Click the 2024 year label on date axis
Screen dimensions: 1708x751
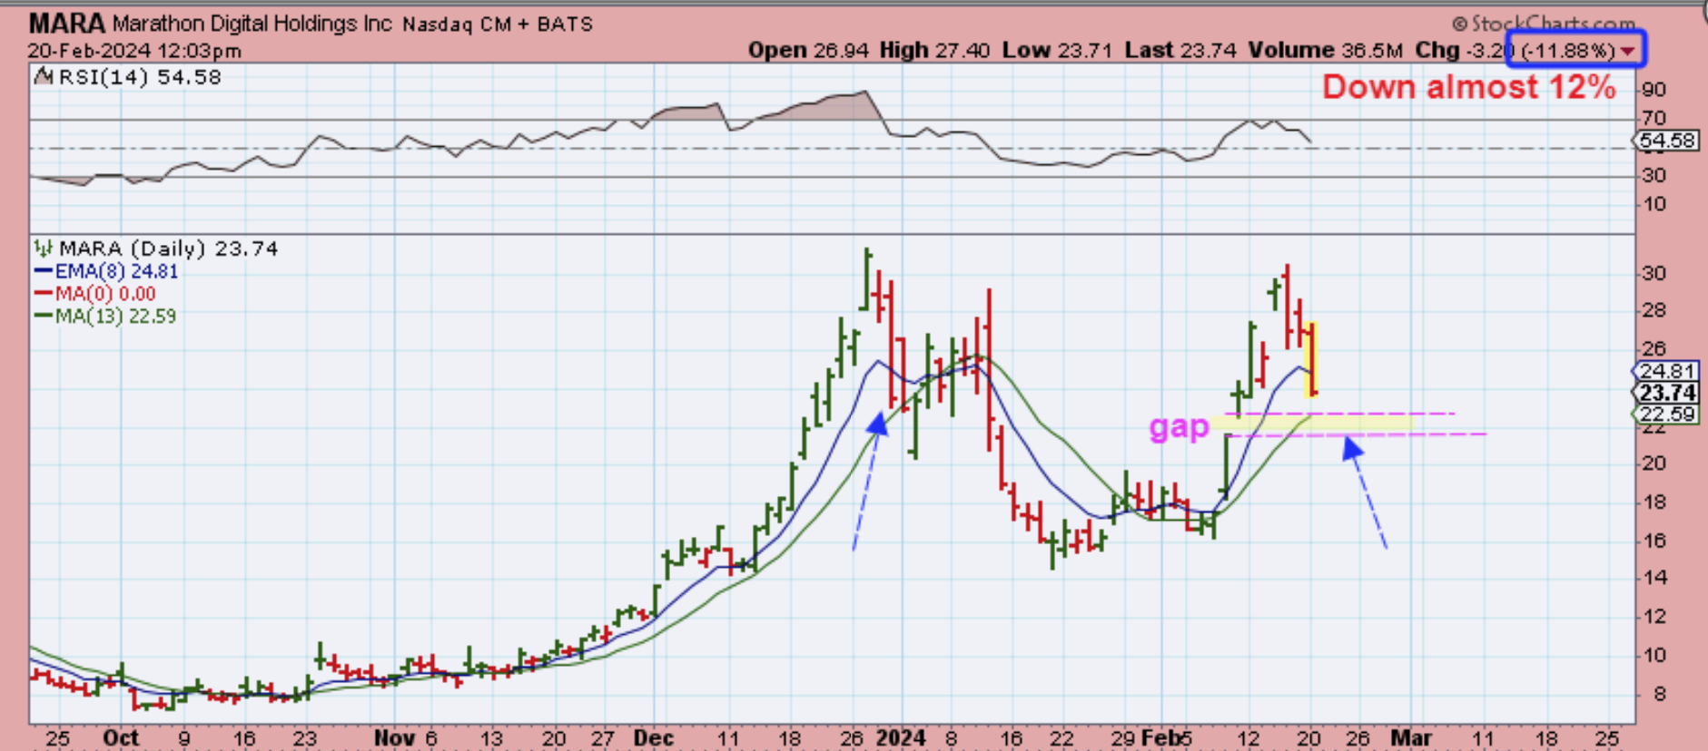point(901,738)
